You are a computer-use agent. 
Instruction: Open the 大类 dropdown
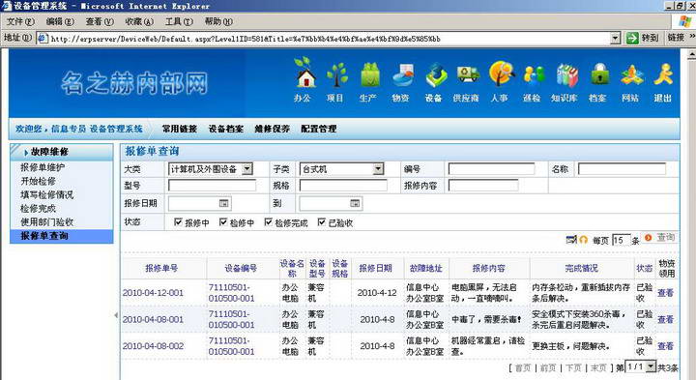[247, 168]
